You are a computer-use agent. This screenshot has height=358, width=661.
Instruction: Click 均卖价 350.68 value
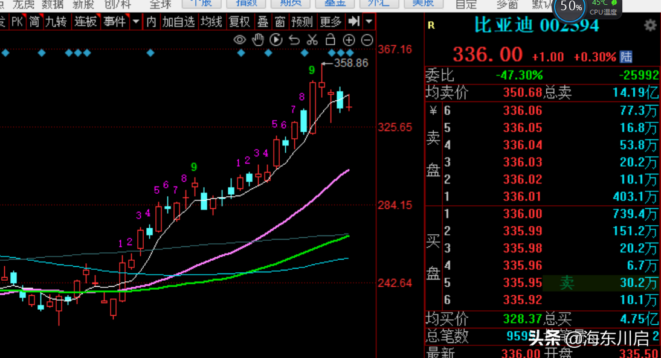pos(522,92)
